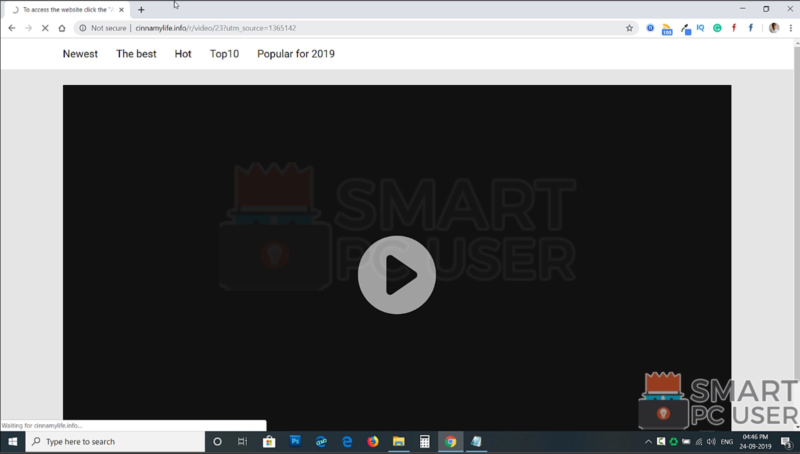800x454 pixels.
Task: Navigate back to the previous page
Action: tap(12, 28)
